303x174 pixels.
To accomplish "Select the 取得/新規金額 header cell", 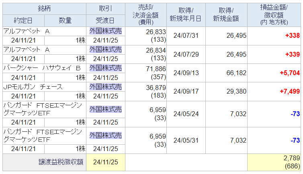I will [x=226, y=15].
